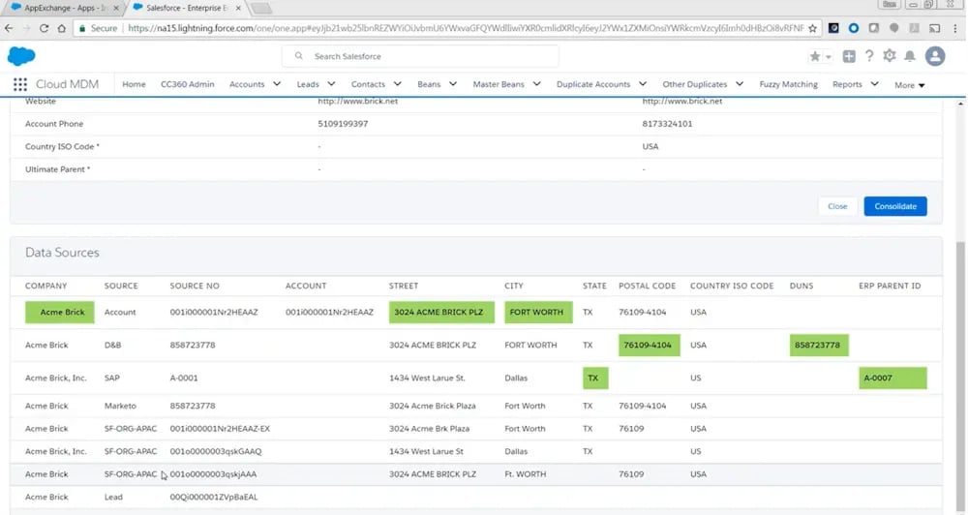Expand the Accounts tab dropdown chevron
Viewport: 968px width, 515px height.
click(277, 84)
